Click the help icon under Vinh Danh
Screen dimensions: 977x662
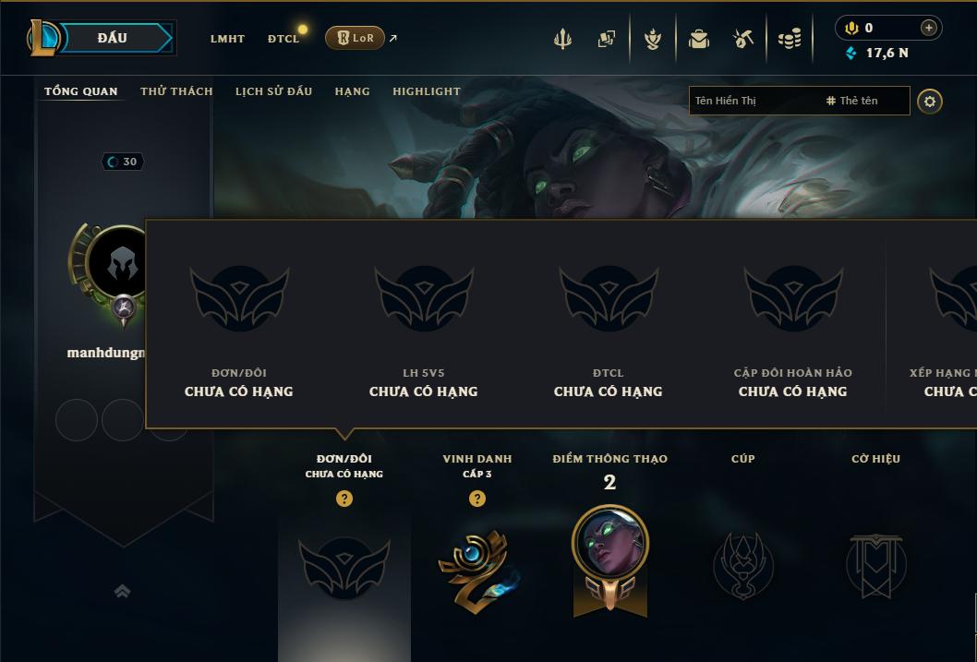(477, 499)
